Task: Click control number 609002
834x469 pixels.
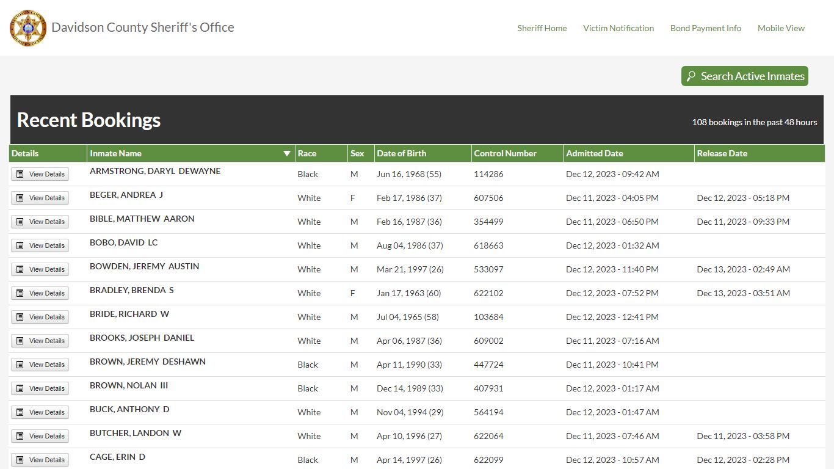Action: click(x=488, y=341)
